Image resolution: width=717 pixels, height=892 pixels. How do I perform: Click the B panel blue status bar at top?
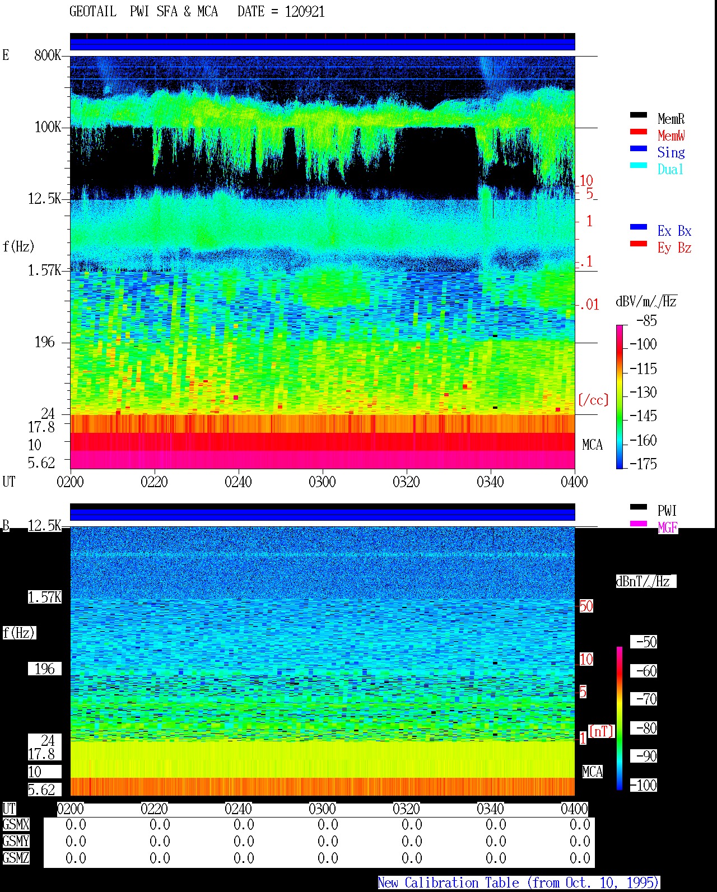coord(323,515)
